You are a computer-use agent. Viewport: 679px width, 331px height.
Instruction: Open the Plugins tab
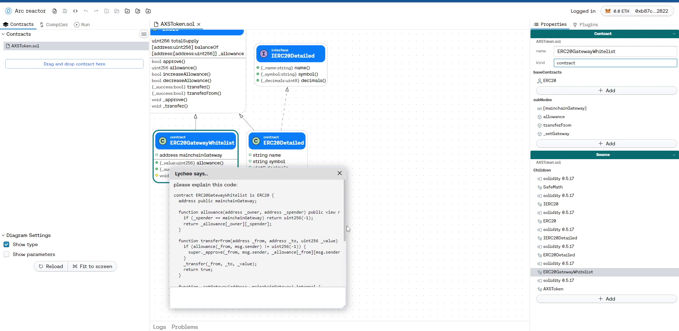(x=585, y=24)
